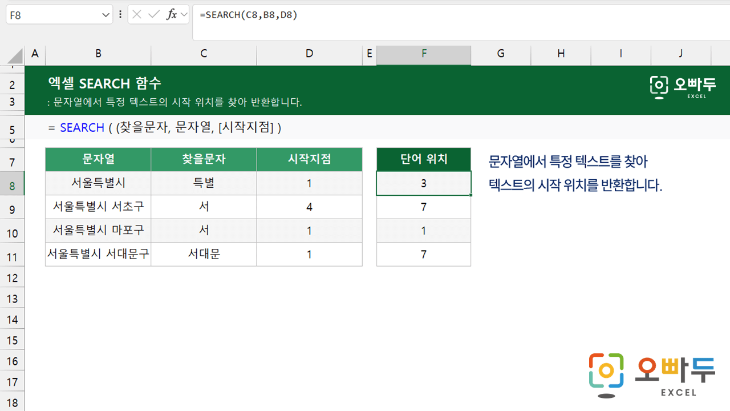Image resolution: width=730 pixels, height=411 pixels.
Task: Open Insert Function with the fx icon
Action: pos(171,15)
